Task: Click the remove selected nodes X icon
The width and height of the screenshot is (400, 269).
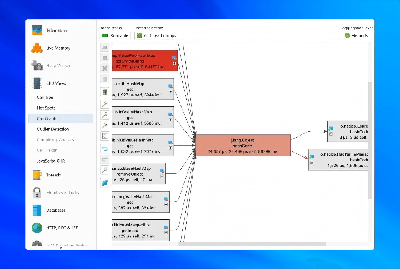Action: pos(105,68)
